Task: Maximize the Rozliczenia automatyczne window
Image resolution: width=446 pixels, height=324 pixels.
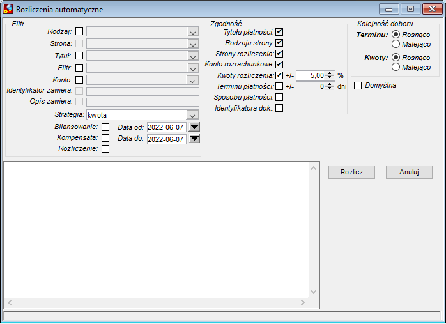Action: [x=410, y=9]
